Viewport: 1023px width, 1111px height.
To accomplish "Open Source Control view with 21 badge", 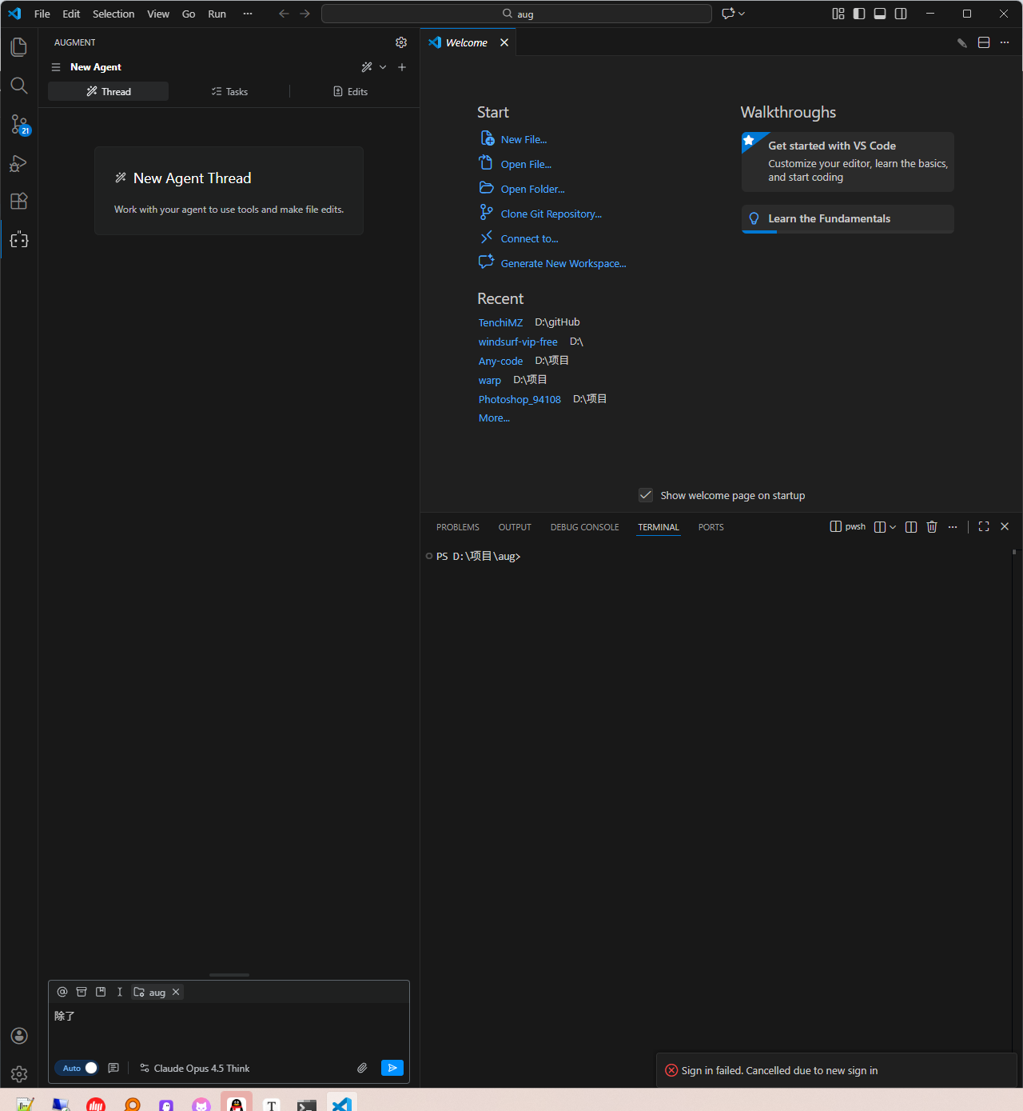I will 19,125.
